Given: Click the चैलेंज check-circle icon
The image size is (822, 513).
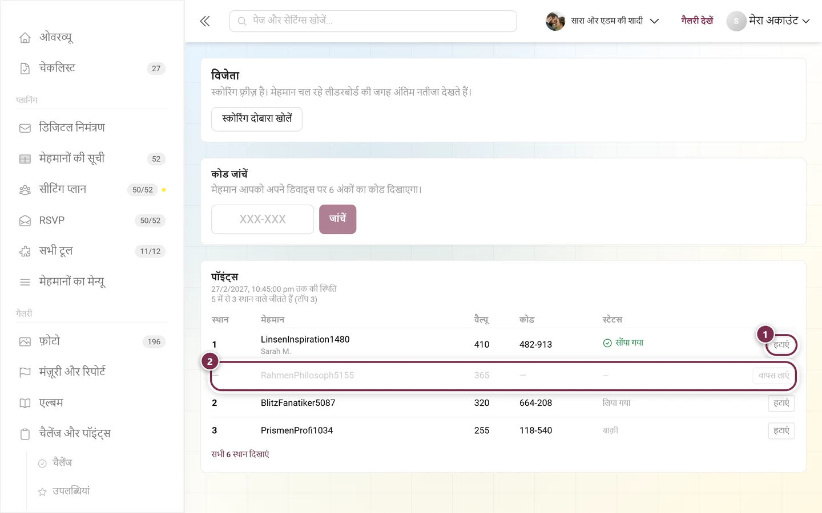Looking at the screenshot, I should pyautogui.click(x=42, y=463).
